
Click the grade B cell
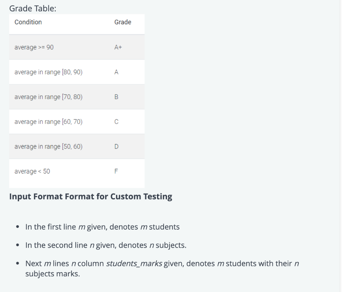pos(116,97)
